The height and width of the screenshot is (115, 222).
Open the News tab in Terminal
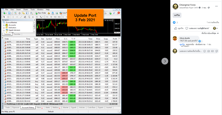(x=40, y=107)
